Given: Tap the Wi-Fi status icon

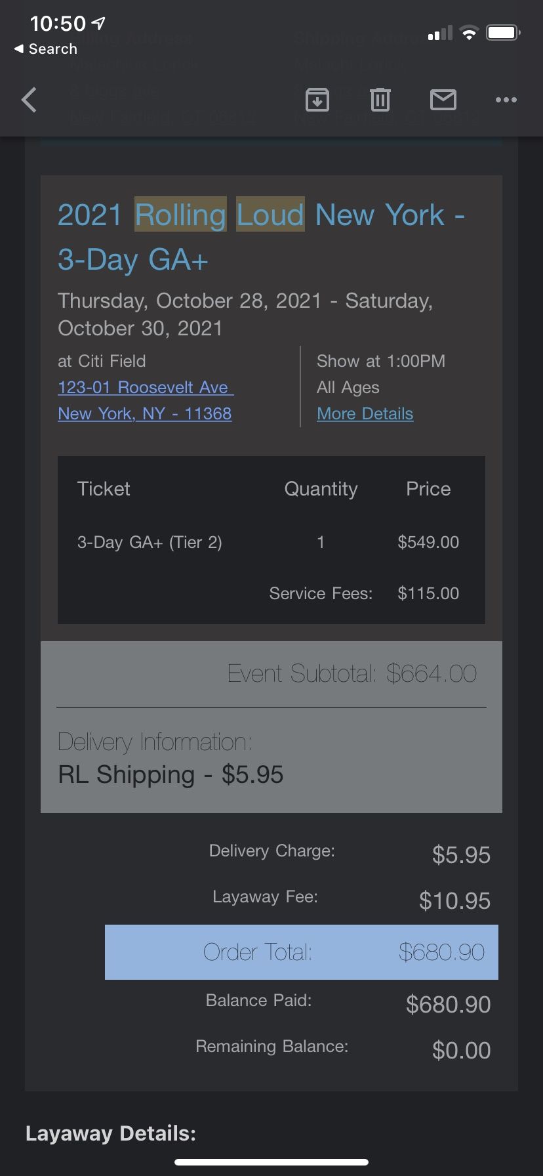Looking at the screenshot, I should click(x=469, y=33).
